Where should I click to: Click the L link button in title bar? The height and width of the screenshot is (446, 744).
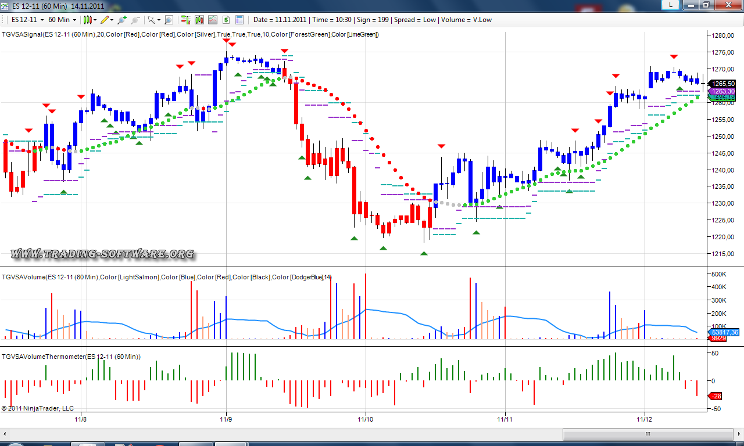[x=671, y=5]
